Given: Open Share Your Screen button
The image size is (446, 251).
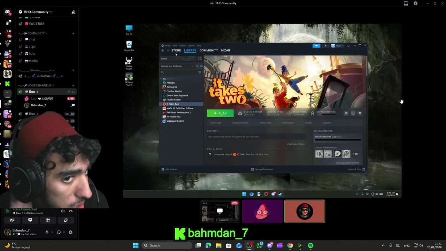Looking at the screenshot, I should pos(30,220).
